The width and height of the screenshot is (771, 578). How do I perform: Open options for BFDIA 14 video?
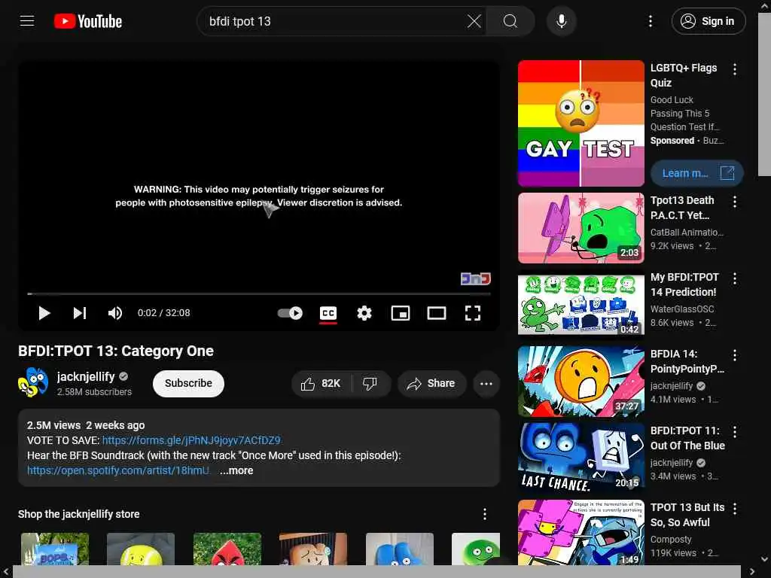(x=735, y=355)
